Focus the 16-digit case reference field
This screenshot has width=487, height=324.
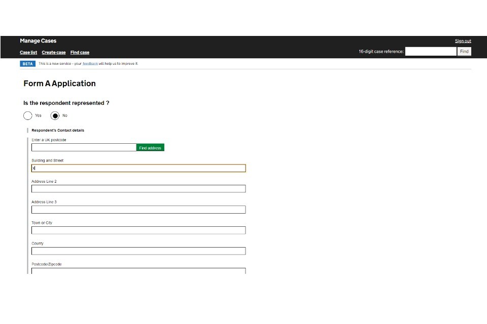pyautogui.click(x=431, y=52)
